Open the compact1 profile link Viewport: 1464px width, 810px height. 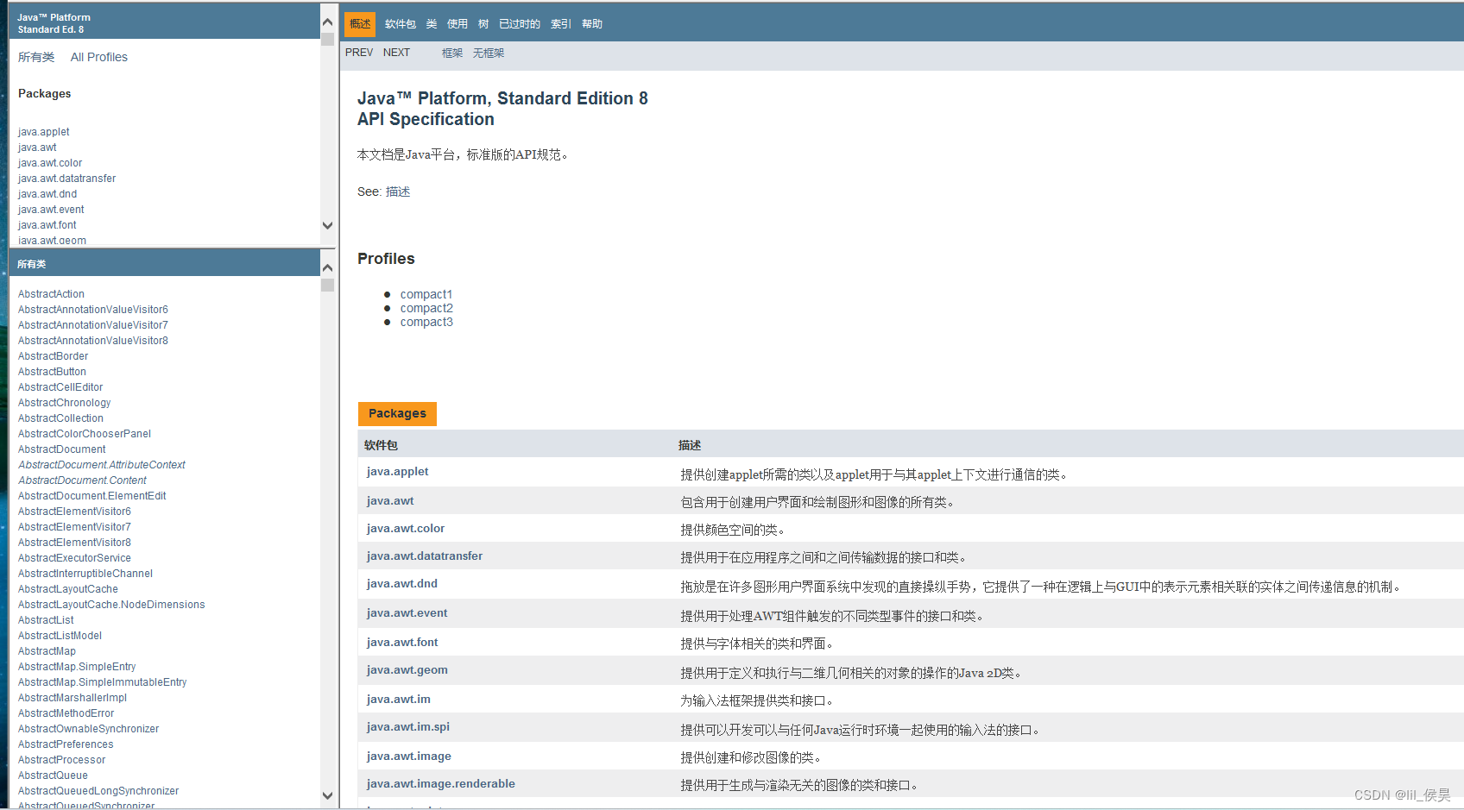tap(426, 293)
